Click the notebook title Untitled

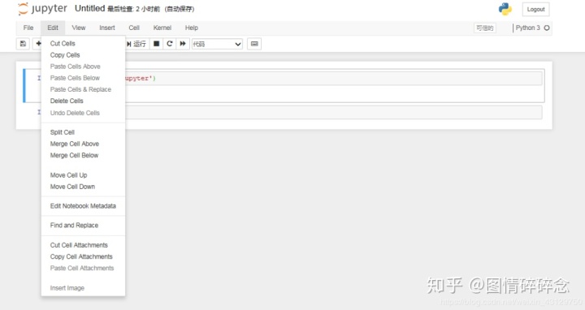[x=89, y=9]
